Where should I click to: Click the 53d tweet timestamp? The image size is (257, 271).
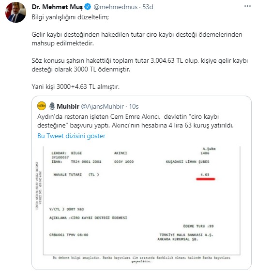coord(148,7)
